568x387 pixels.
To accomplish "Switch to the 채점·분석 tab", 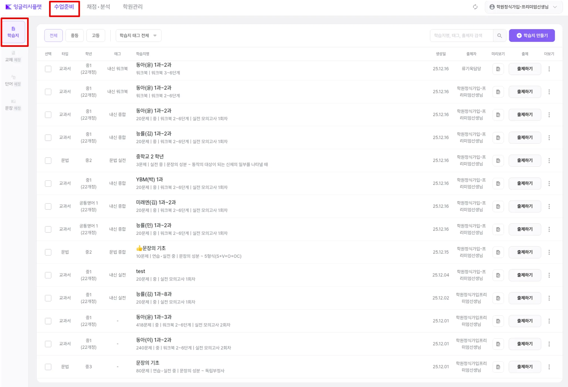I will (x=98, y=7).
